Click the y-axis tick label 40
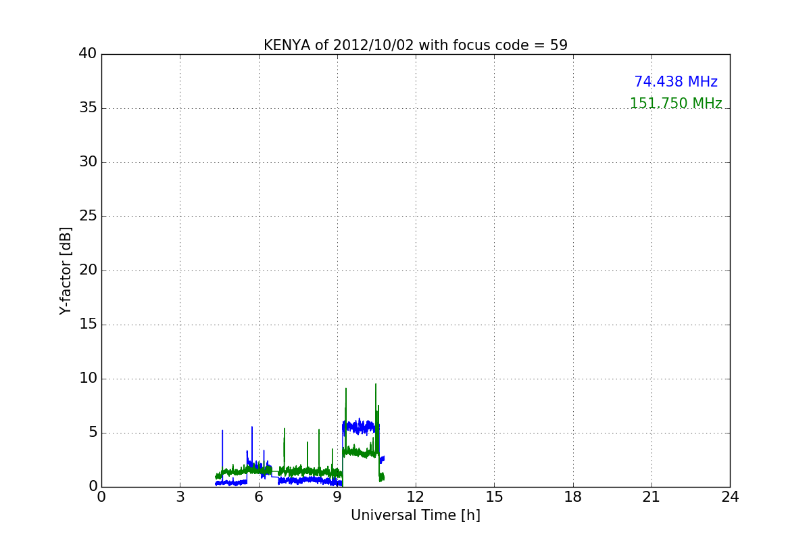Viewport: 811px width, 541px height. tap(88, 54)
